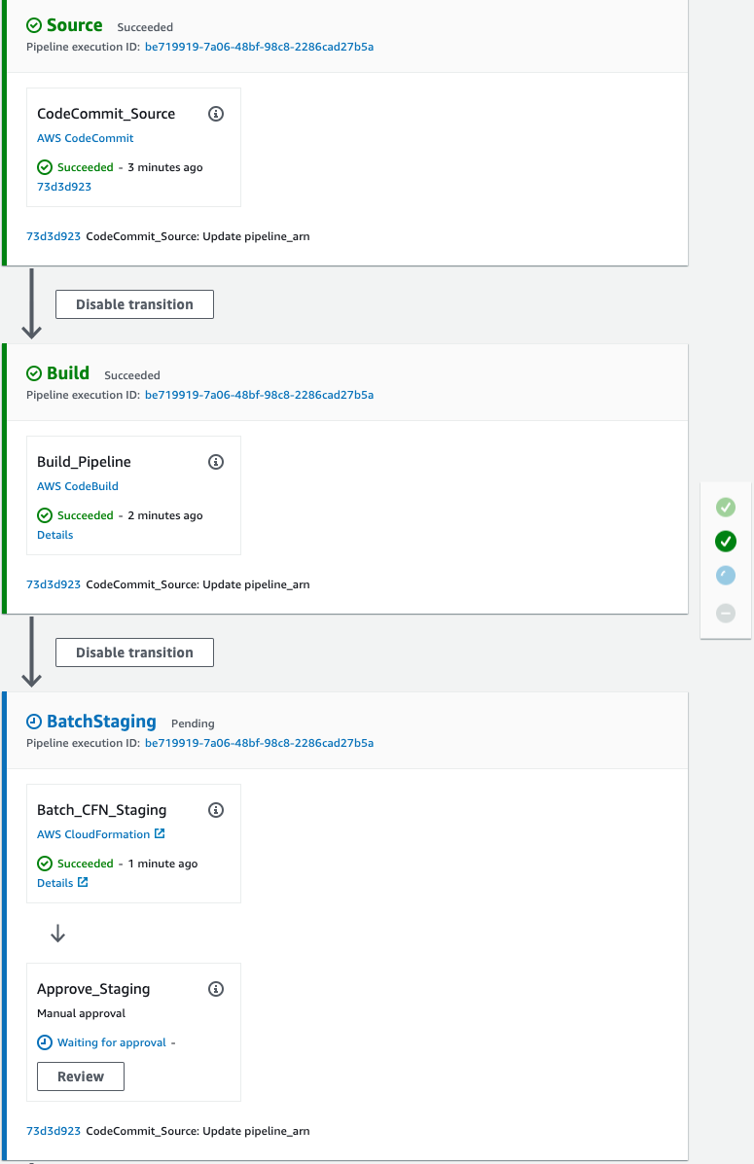Open Source stage pipeline execution ID link
754x1164 pixels.
(x=259, y=47)
